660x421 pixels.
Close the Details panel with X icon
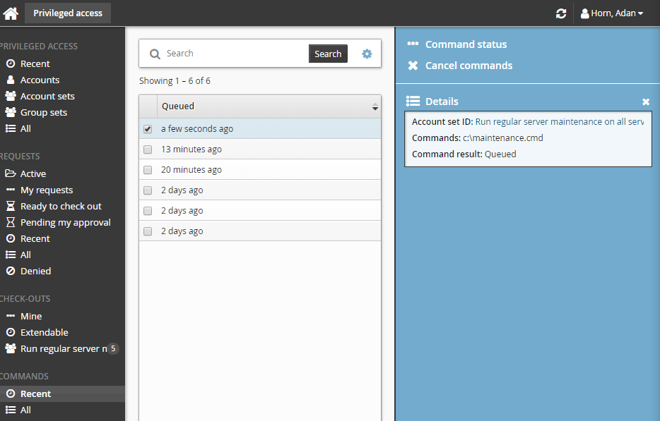pyautogui.click(x=646, y=102)
